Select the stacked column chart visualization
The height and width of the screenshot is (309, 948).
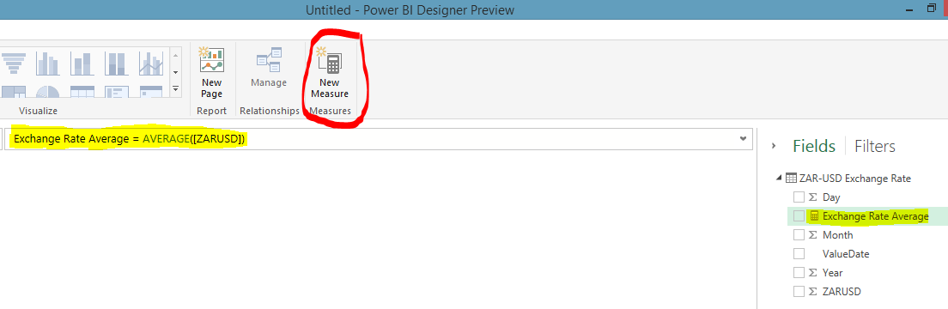pyautogui.click(x=82, y=64)
